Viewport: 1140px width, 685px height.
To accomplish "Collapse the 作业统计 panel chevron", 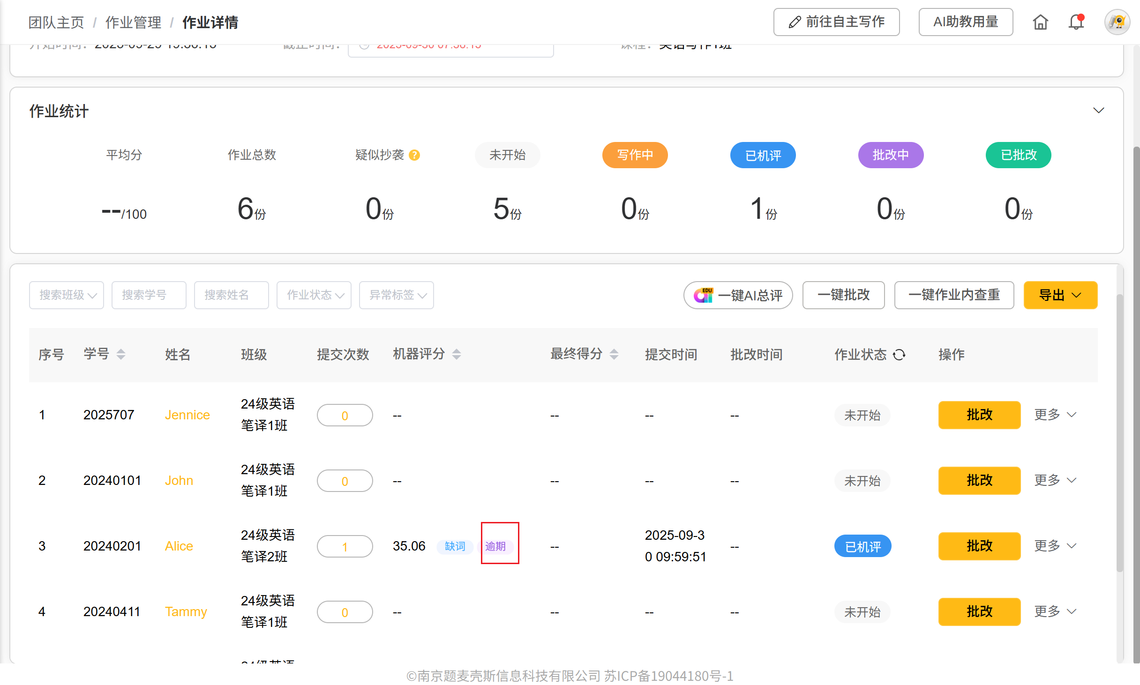I will [1098, 111].
